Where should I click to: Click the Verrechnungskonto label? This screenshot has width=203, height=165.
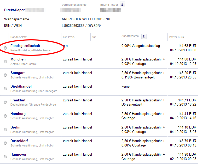tap(74, 5)
